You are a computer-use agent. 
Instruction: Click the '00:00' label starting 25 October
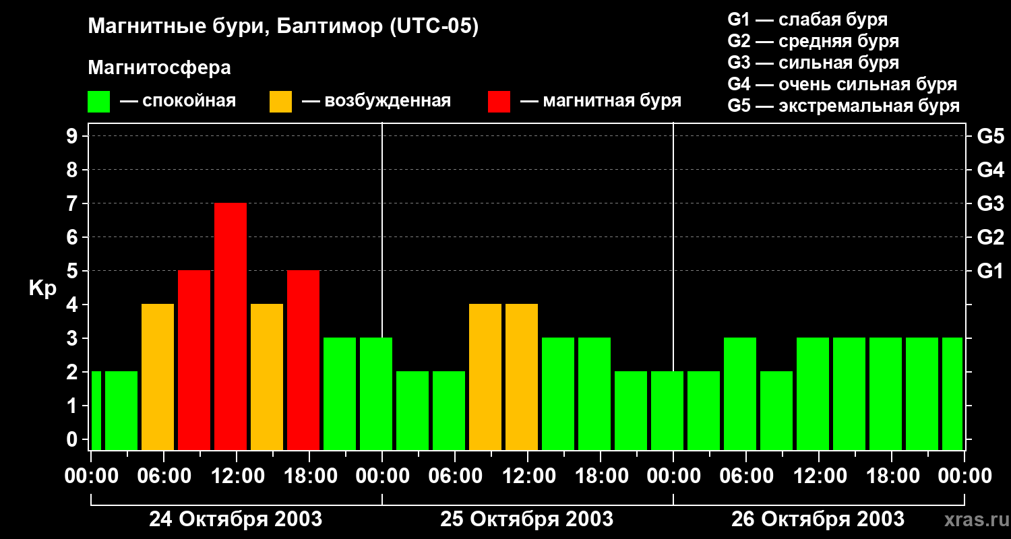pos(382,476)
